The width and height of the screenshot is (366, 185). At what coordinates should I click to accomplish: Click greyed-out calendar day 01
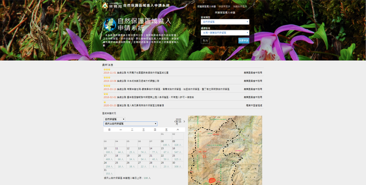pyautogui.click(x=166, y=136)
